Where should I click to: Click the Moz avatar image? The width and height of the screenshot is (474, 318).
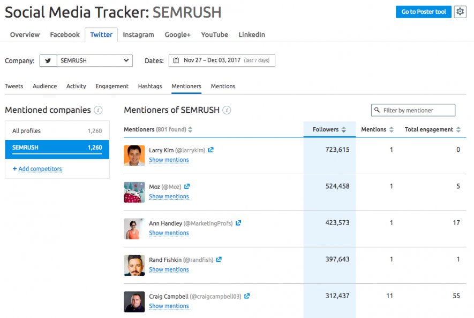click(x=134, y=192)
